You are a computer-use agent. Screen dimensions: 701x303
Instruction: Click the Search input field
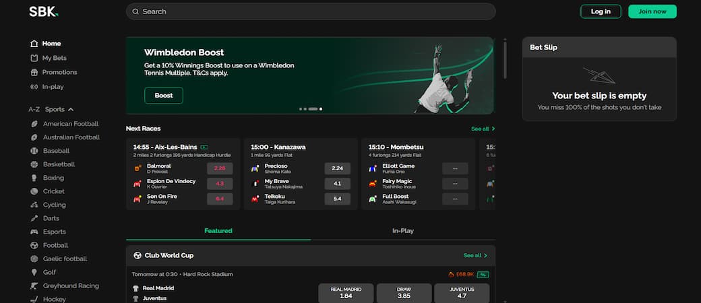tap(310, 11)
